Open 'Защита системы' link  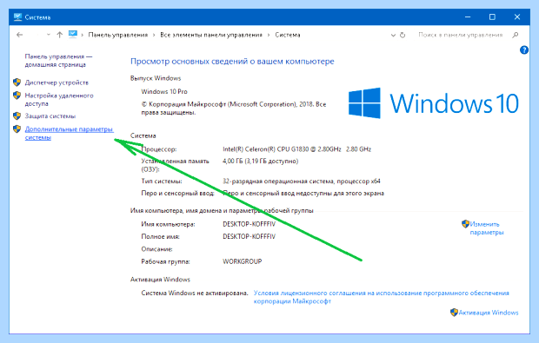pos(50,116)
